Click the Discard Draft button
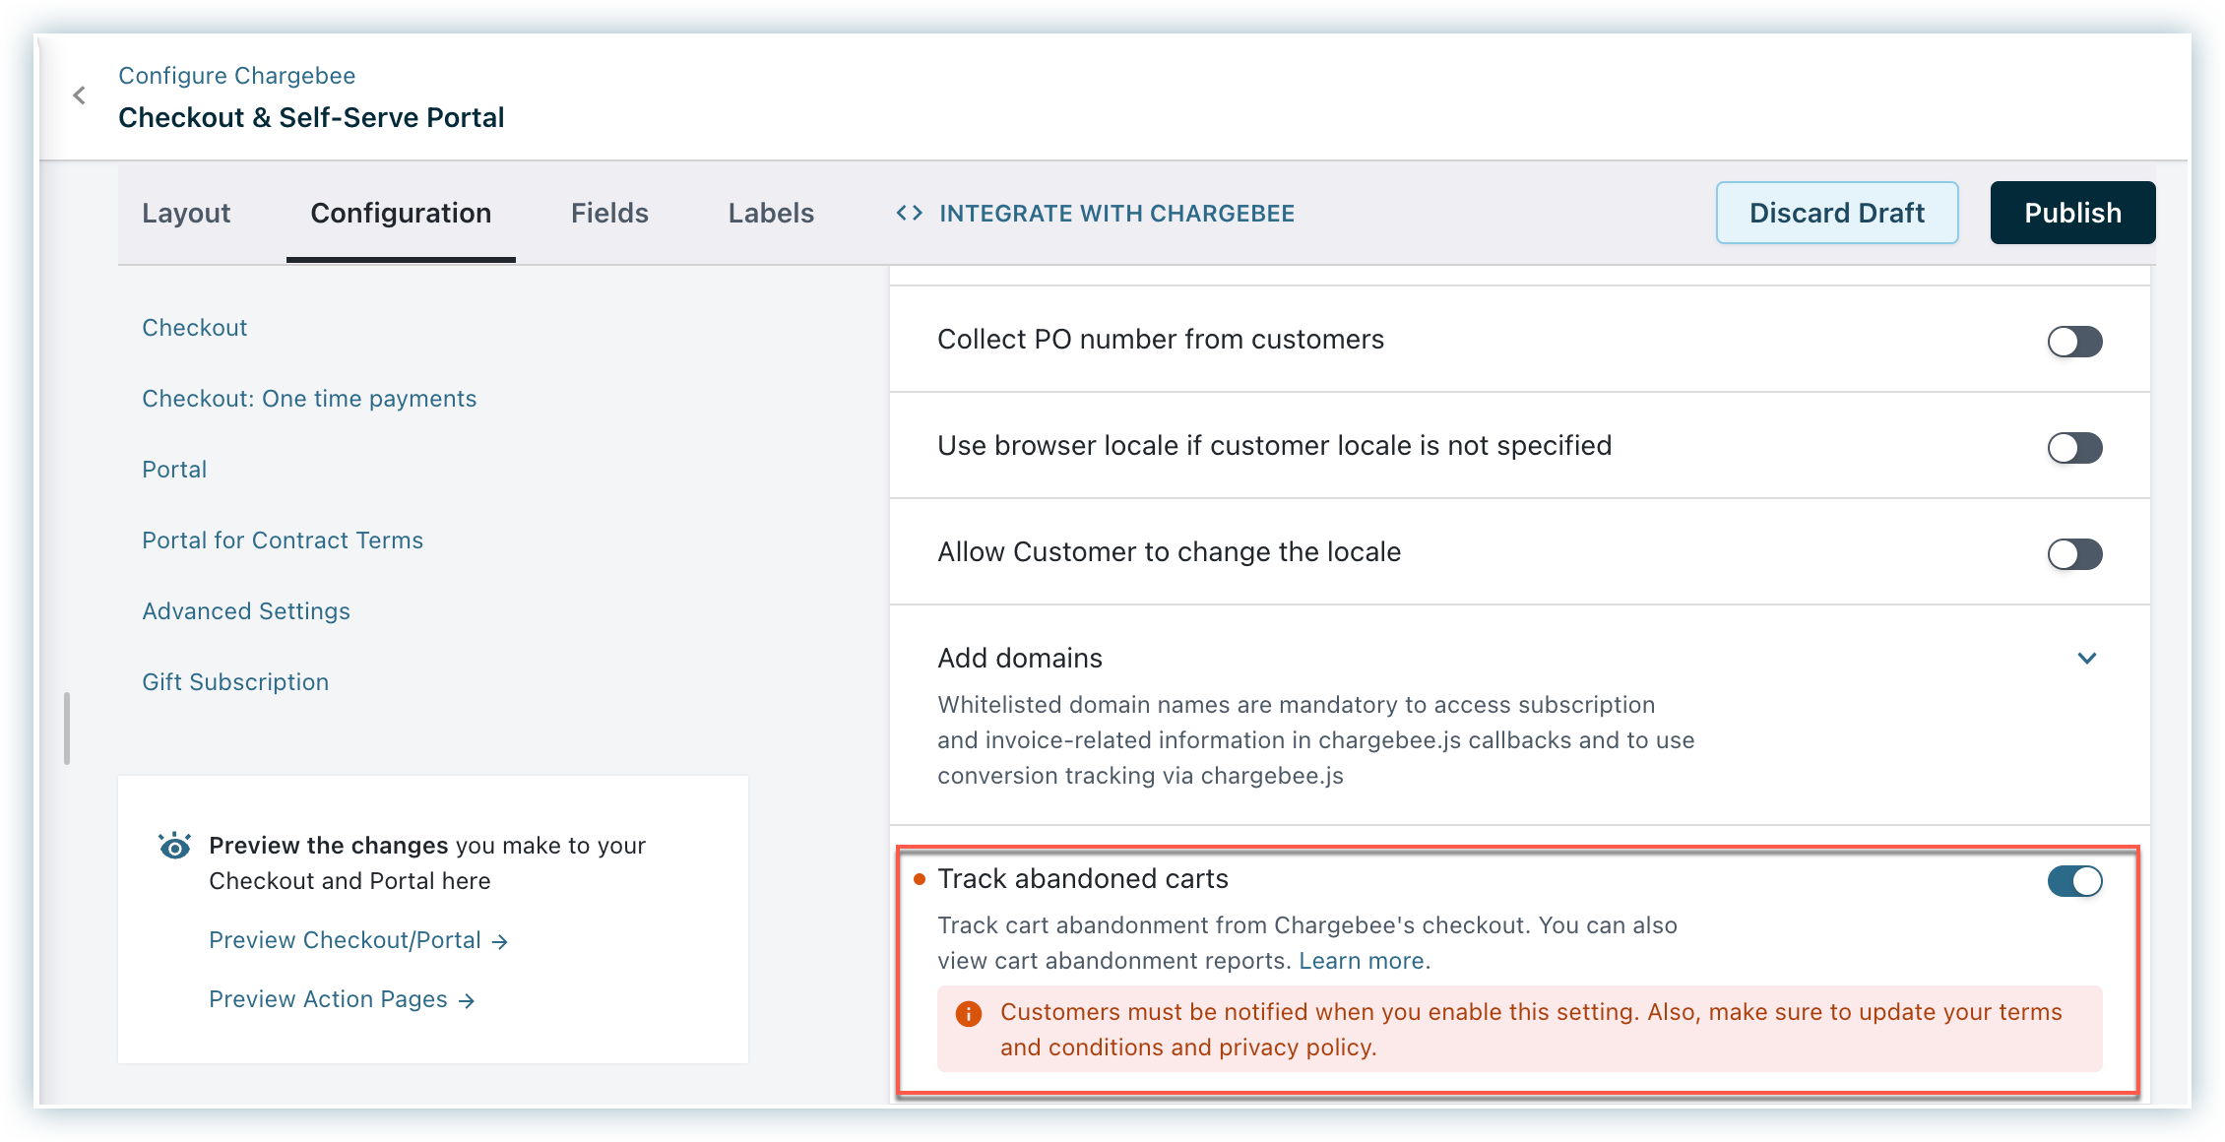Screen dimensions: 2225x1142 click(x=1836, y=213)
